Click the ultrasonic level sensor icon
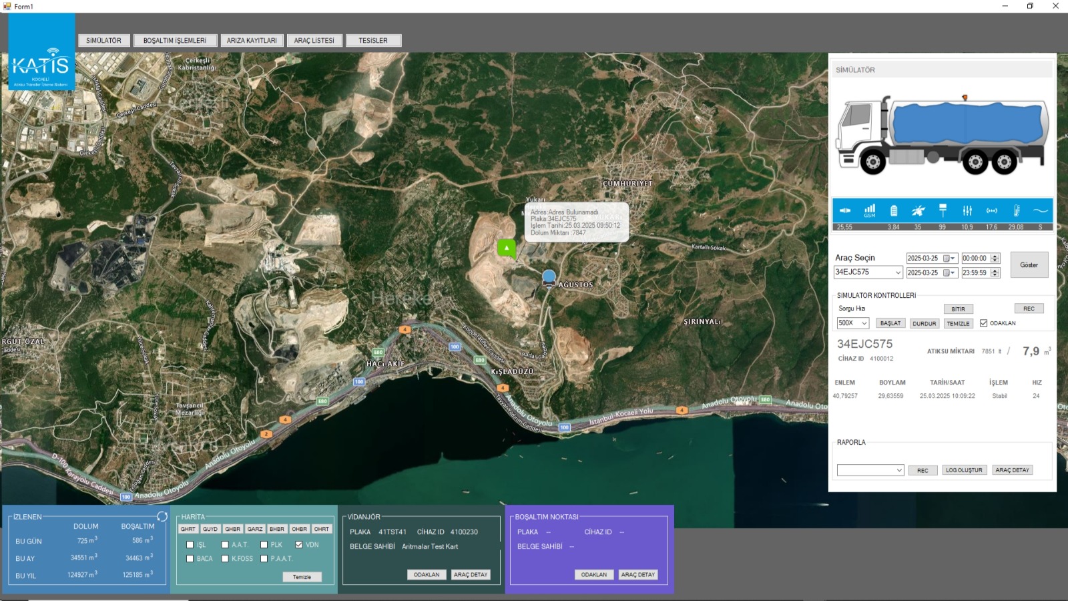The width and height of the screenshot is (1068, 601). 844,210
